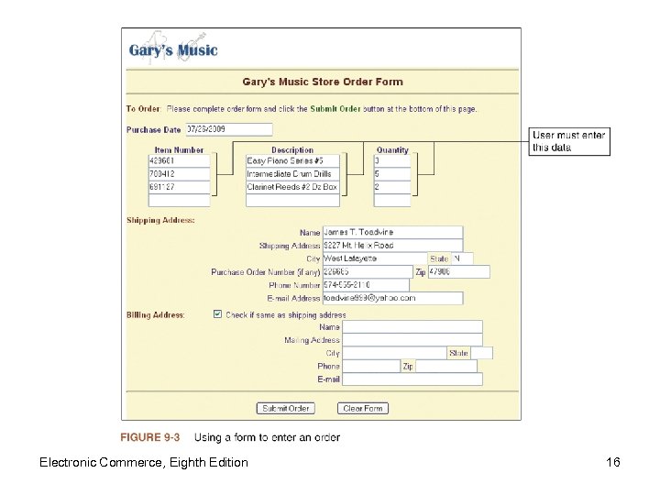Click description field 'Easy Piano Series #5'
This screenshot has height=495, width=660.
[x=292, y=160]
